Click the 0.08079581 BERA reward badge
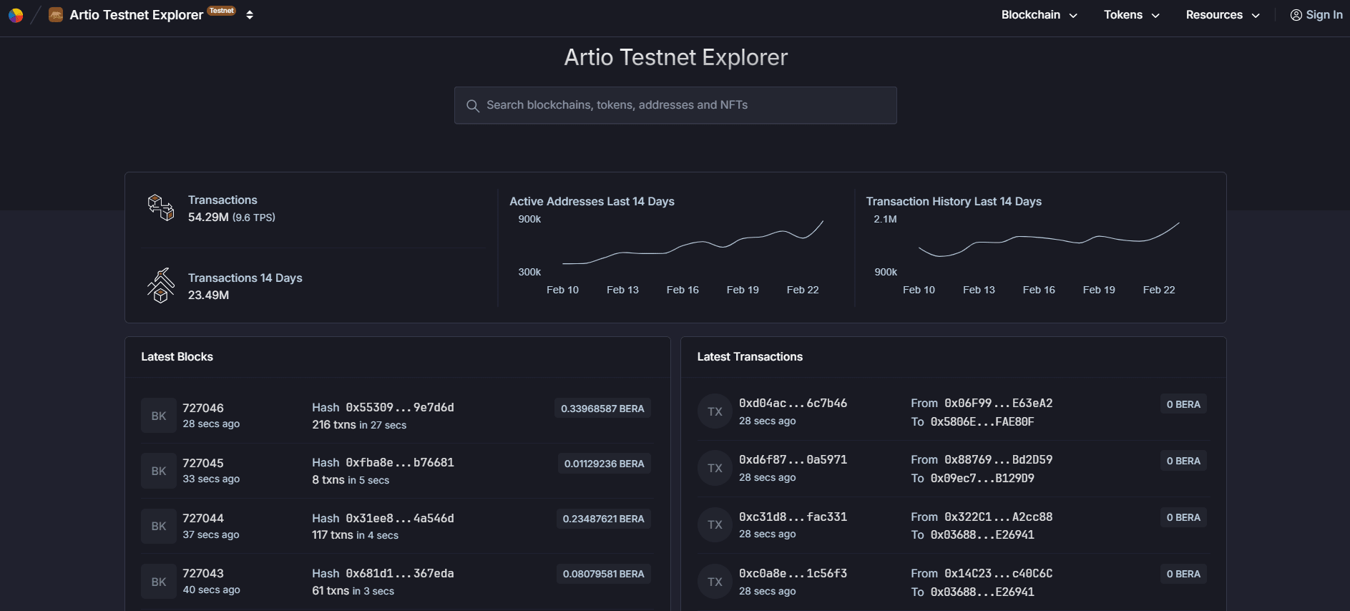The image size is (1350, 611). click(x=603, y=574)
